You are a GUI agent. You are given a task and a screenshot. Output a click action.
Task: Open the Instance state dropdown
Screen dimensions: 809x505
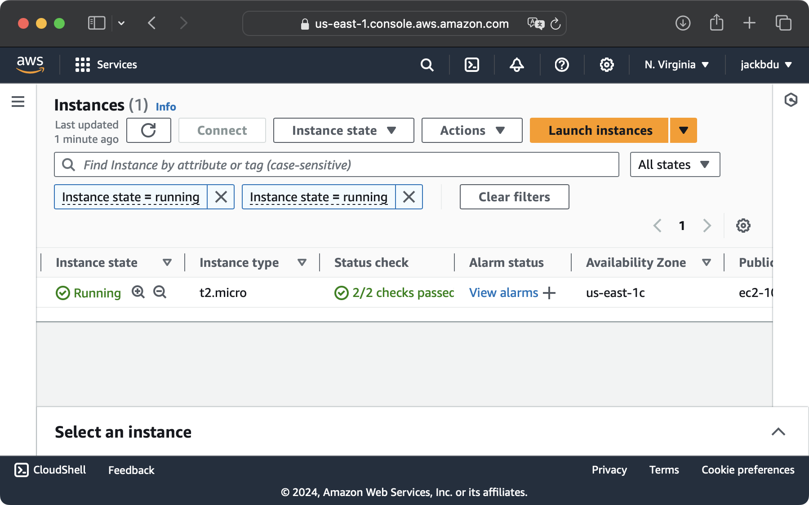343,130
